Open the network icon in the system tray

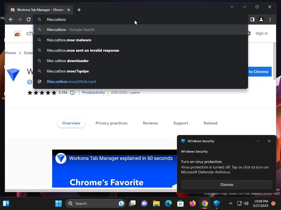point(239,203)
